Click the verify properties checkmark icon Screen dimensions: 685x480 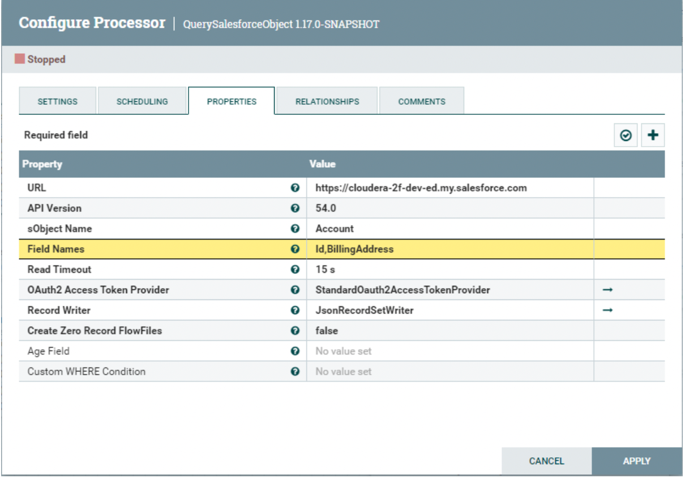pos(626,135)
